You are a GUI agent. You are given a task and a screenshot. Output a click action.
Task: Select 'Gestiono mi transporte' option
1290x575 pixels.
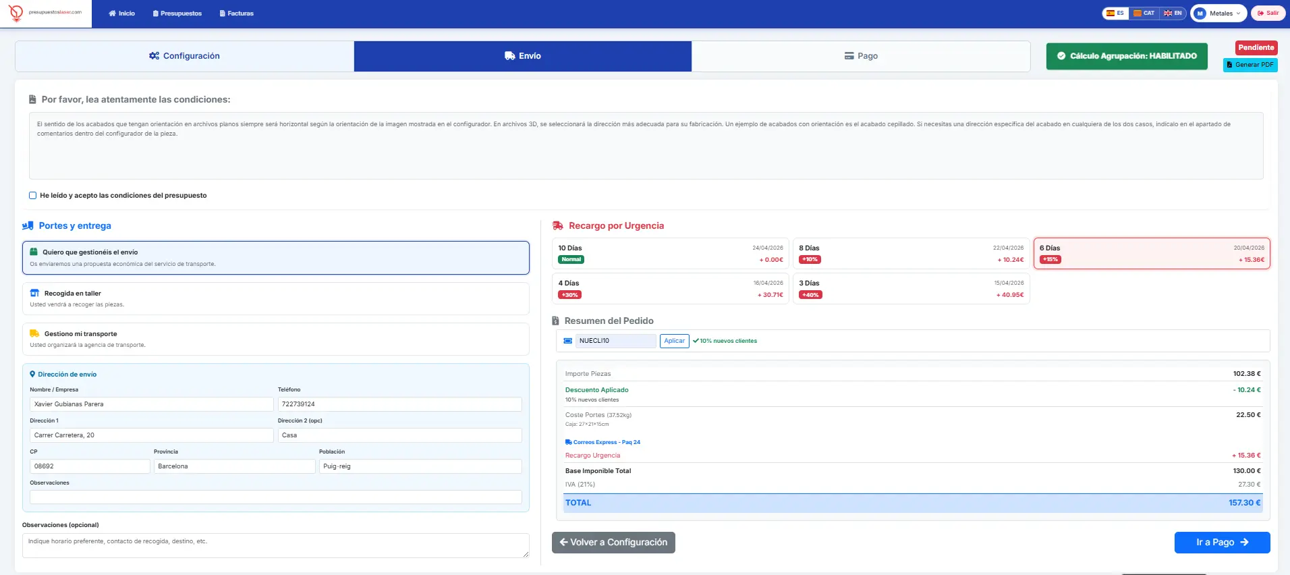275,339
